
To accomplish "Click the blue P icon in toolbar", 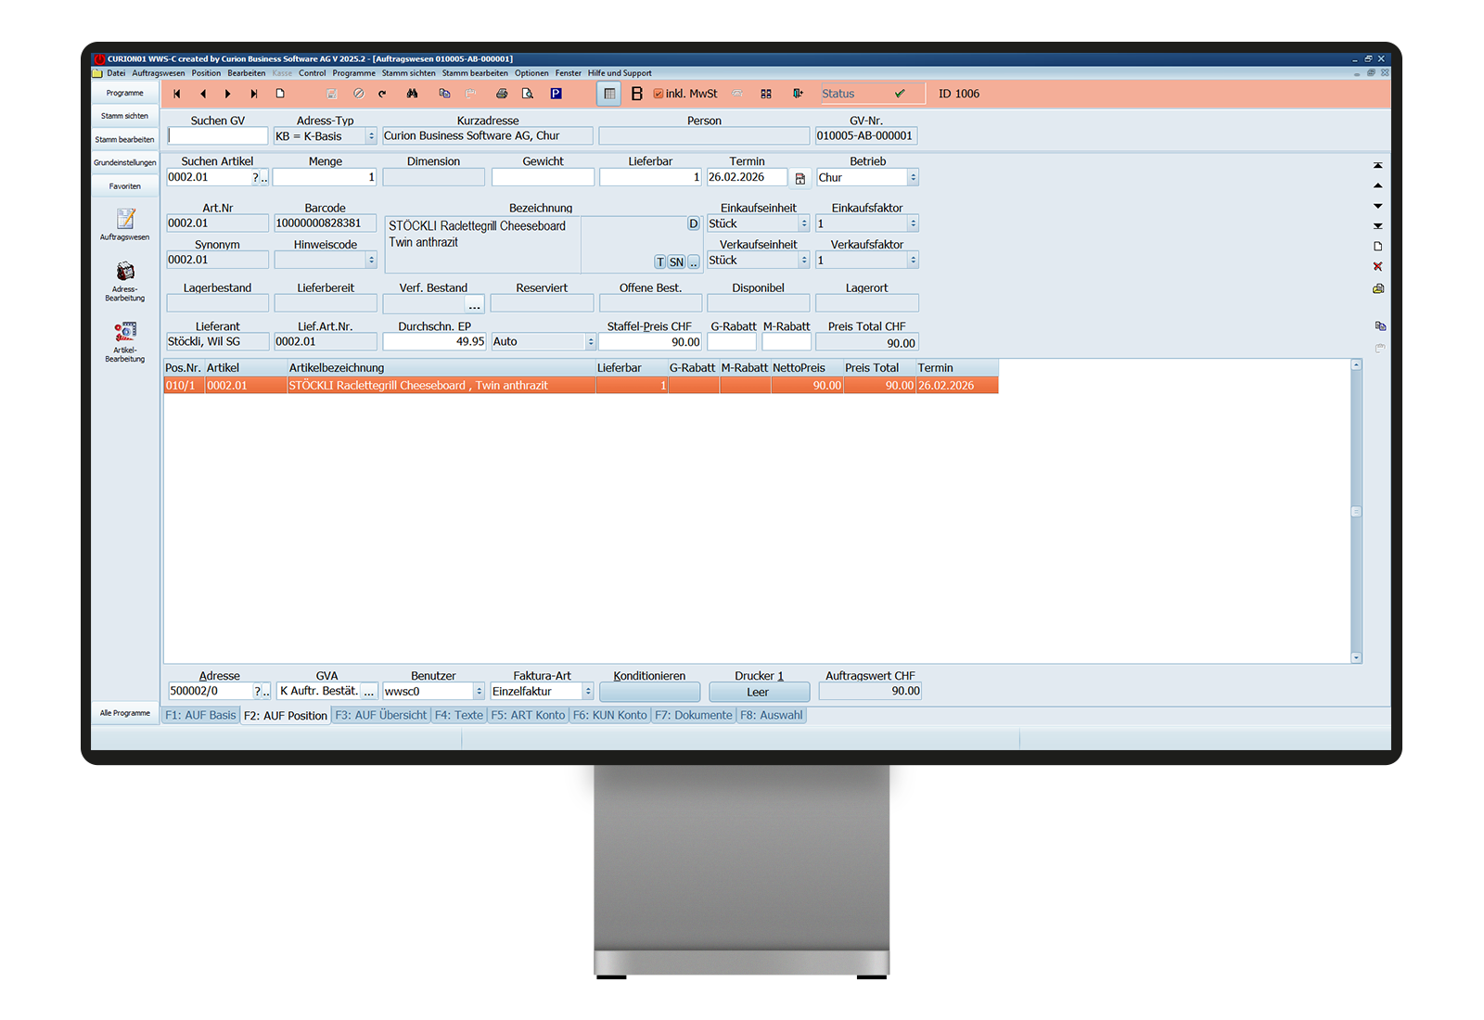I will (x=556, y=94).
